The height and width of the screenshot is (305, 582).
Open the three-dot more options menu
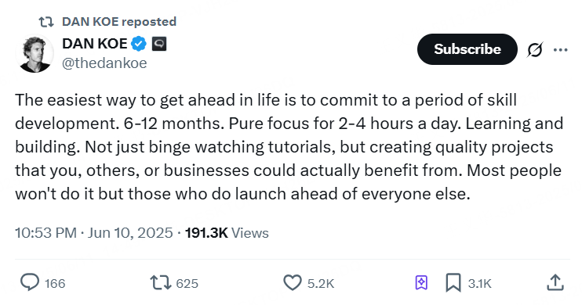560,49
